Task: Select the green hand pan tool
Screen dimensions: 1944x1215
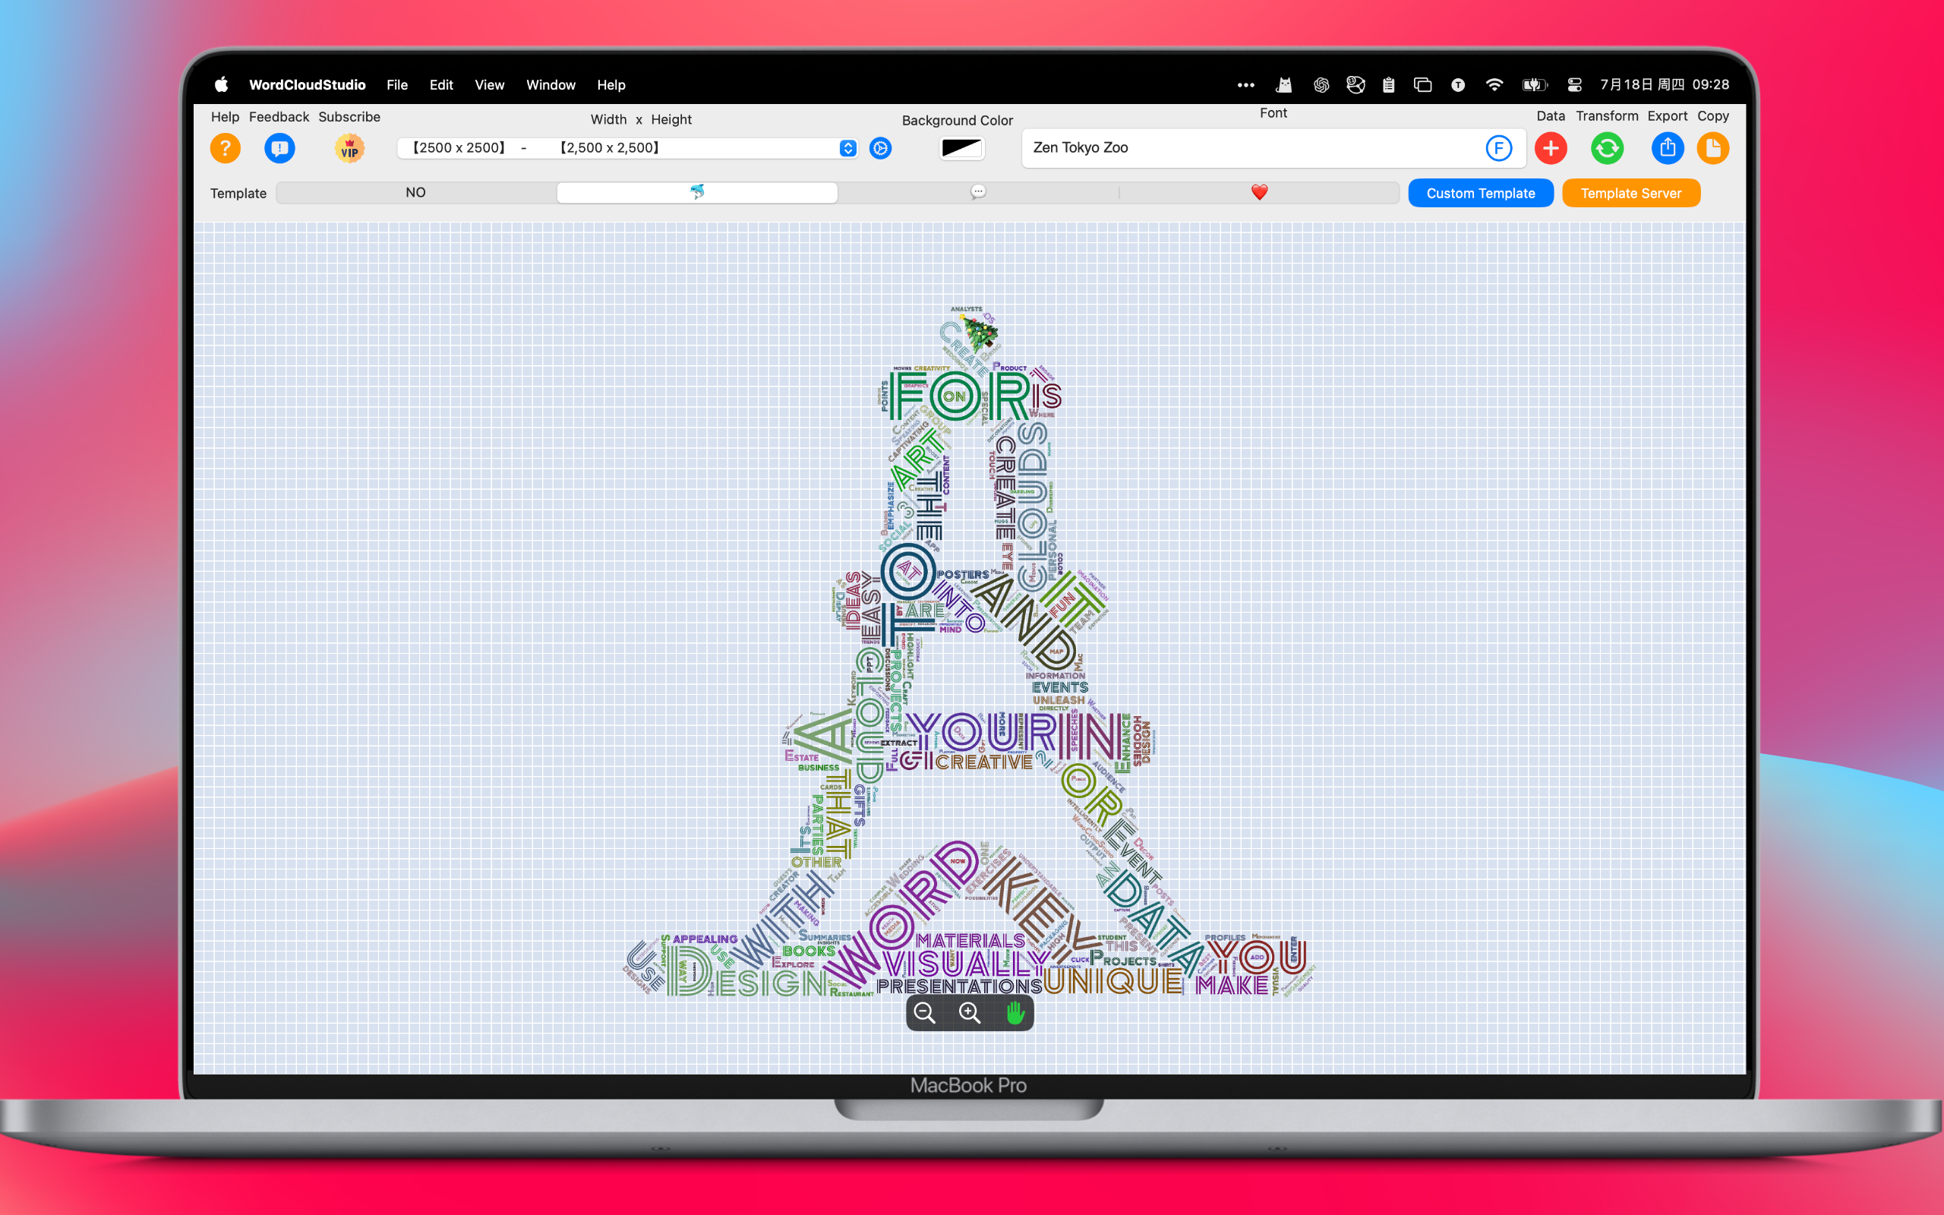Action: pyautogui.click(x=1015, y=1013)
